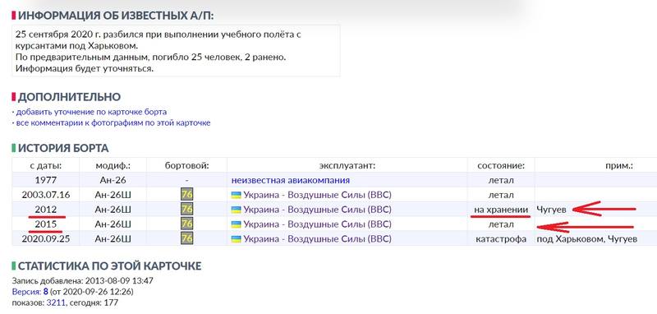Click 'прим.:' column header

[x=619, y=166]
